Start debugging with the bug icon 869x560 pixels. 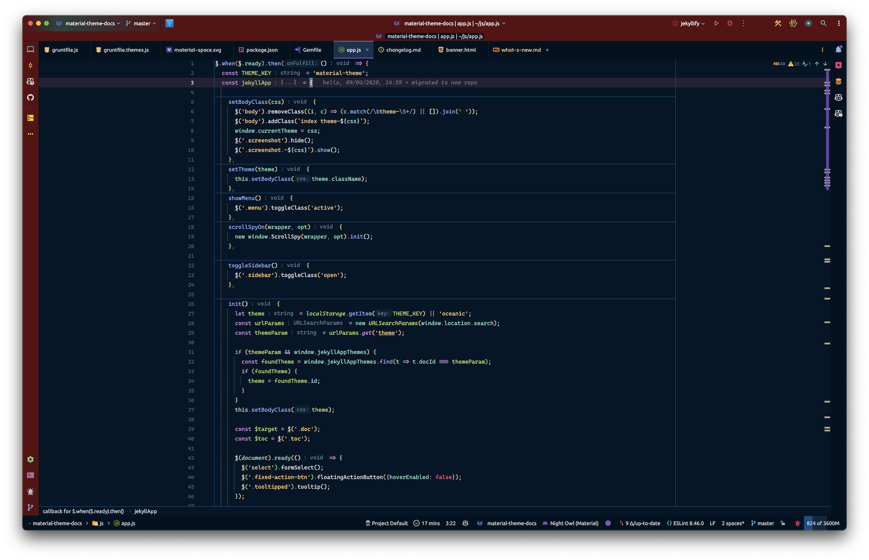coord(730,23)
